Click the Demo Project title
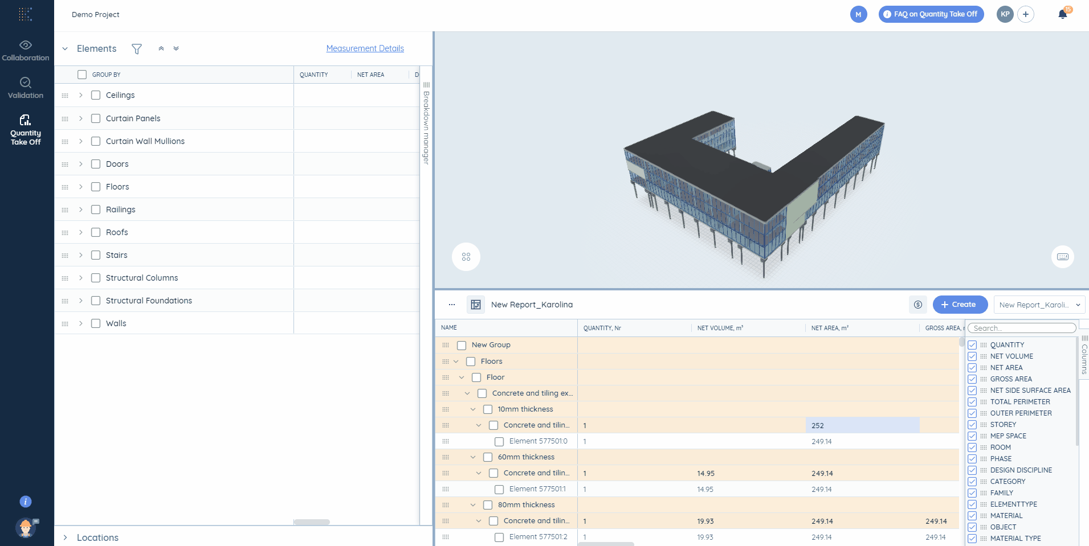The width and height of the screenshot is (1089, 546). (96, 14)
